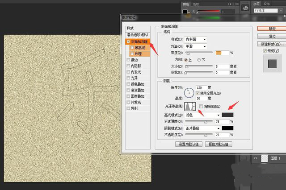This screenshot has width=286, height=190.
Task: Toggle the 使用全局光 checkbox
Action: pyautogui.click(x=197, y=92)
